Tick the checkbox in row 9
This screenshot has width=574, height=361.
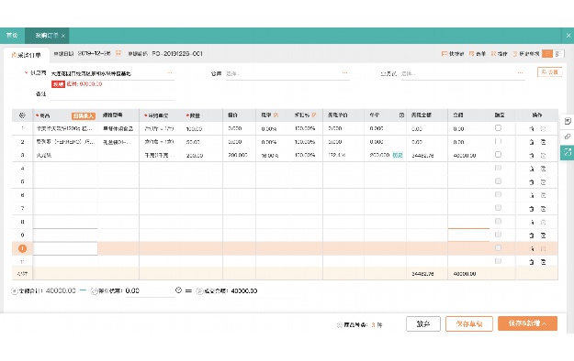click(498, 235)
